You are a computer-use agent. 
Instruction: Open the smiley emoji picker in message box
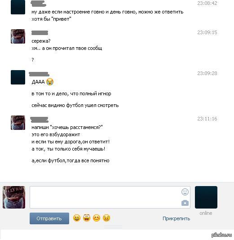click(x=185, y=192)
